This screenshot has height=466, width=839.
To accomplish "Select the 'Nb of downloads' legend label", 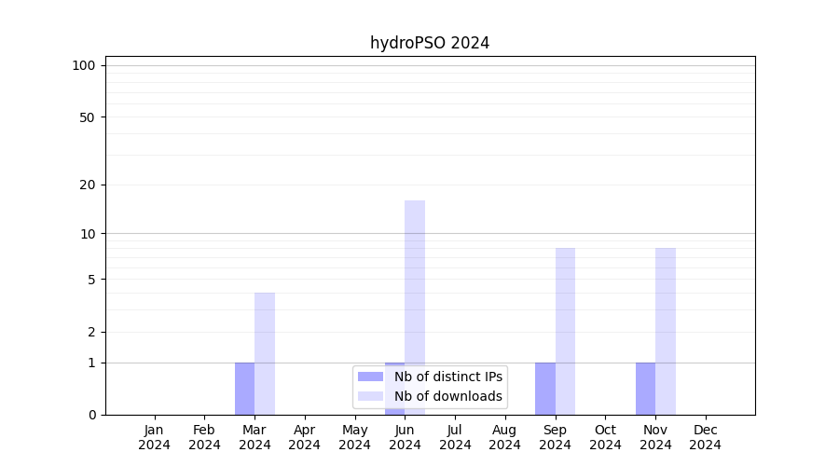I will (447, 396).
